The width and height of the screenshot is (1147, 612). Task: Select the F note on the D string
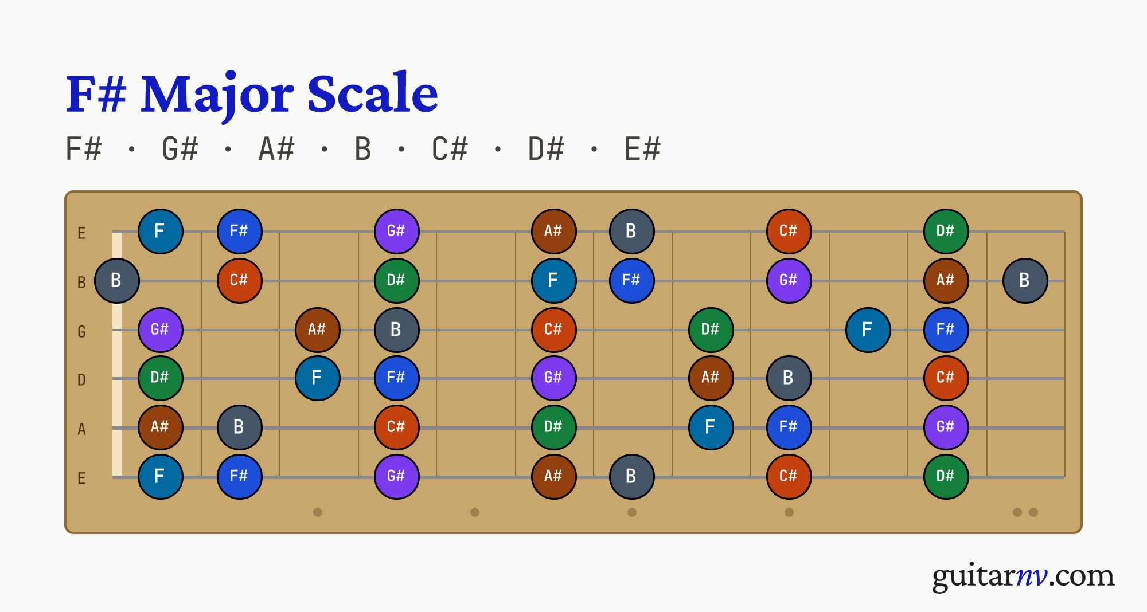click(x=318, y=378)
